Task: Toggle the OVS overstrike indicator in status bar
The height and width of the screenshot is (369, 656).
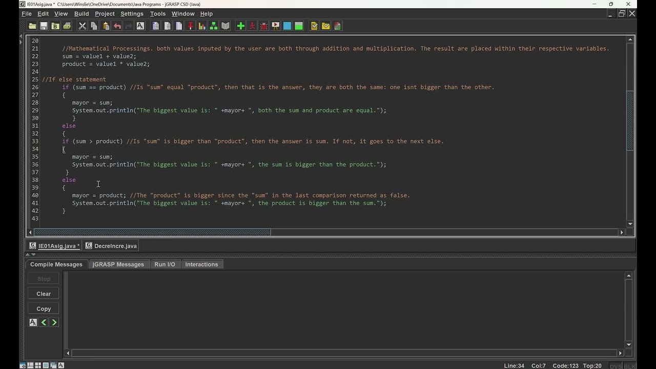Action: (x=616, y=366)
